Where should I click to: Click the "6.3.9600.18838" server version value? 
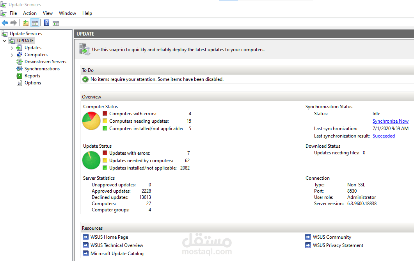(x=362, y=203)
